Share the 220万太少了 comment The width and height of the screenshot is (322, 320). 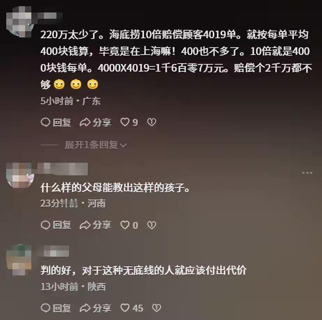coord(95,122)
